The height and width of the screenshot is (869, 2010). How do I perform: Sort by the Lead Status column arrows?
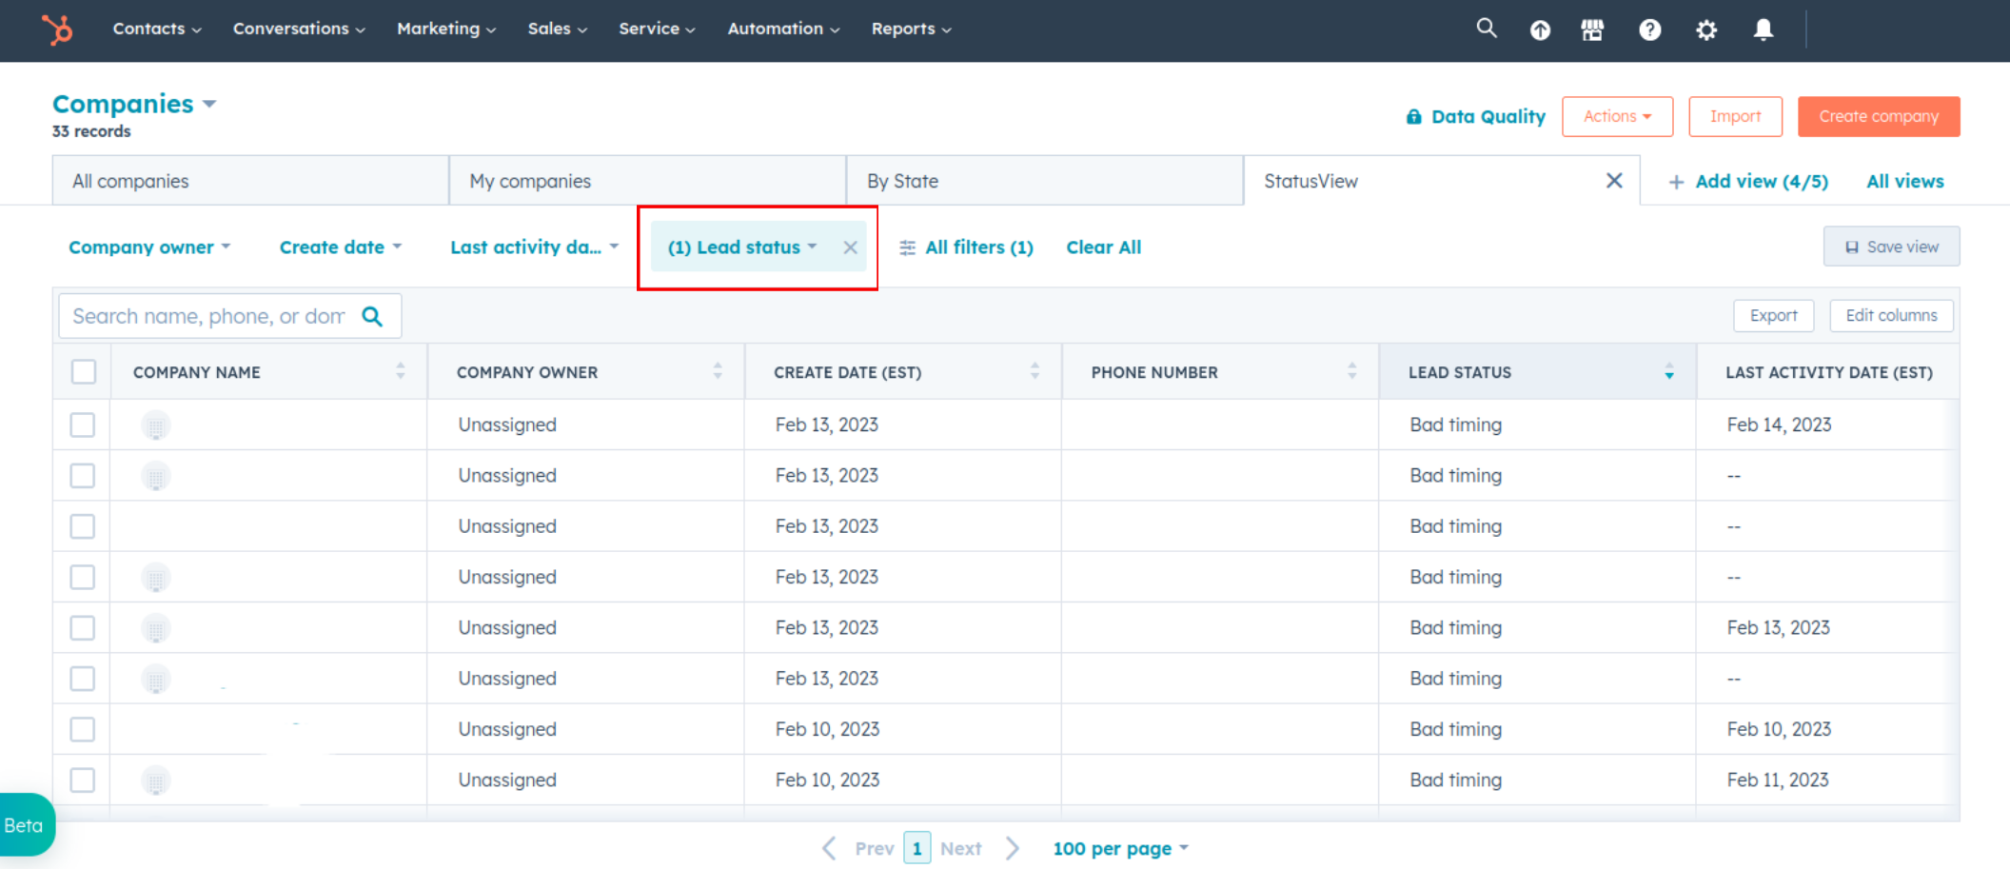pos(1668,372)
